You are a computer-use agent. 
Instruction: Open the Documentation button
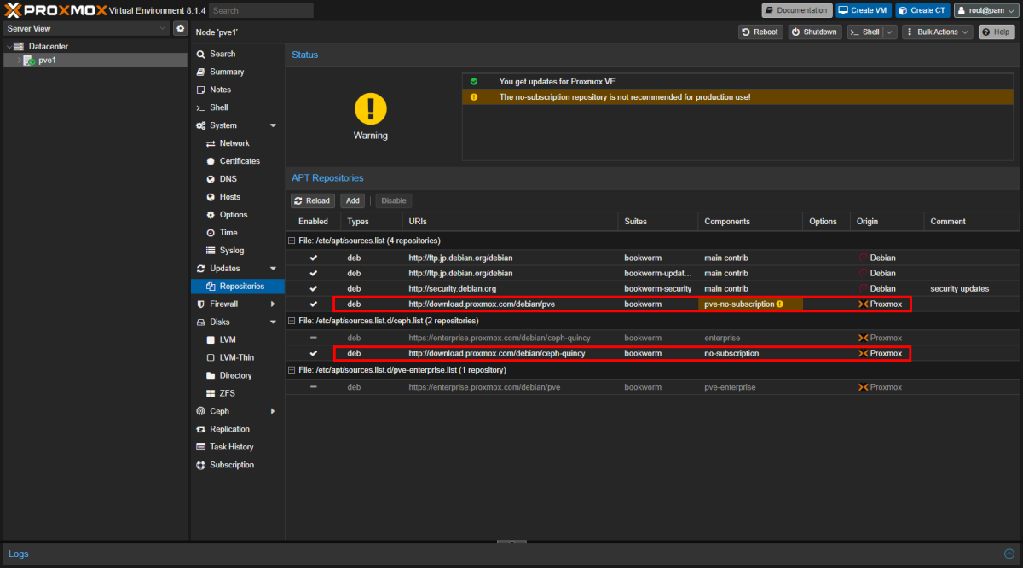click(797, 10)
